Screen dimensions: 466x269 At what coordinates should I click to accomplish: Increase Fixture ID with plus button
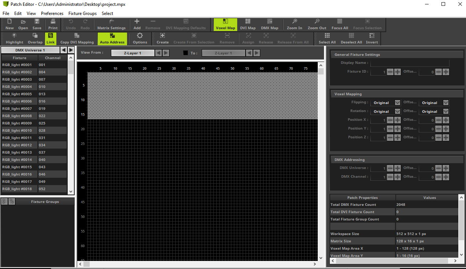[398, 72]
